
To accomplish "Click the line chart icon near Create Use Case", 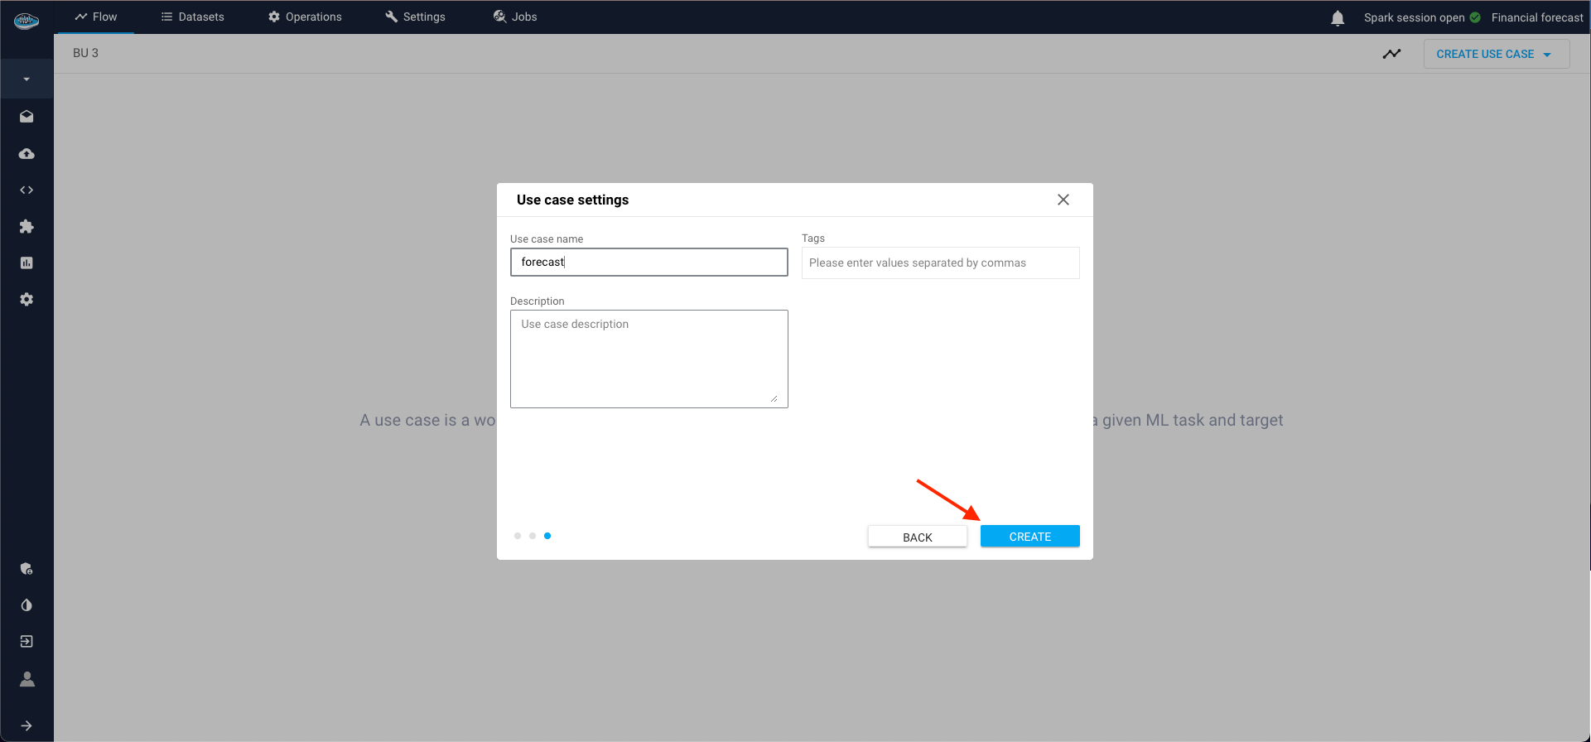I will 1391,54.
